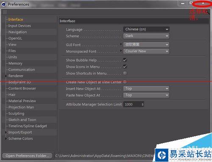
Task: Open BodyPaint 3D preferences
Action: (20, 82)
